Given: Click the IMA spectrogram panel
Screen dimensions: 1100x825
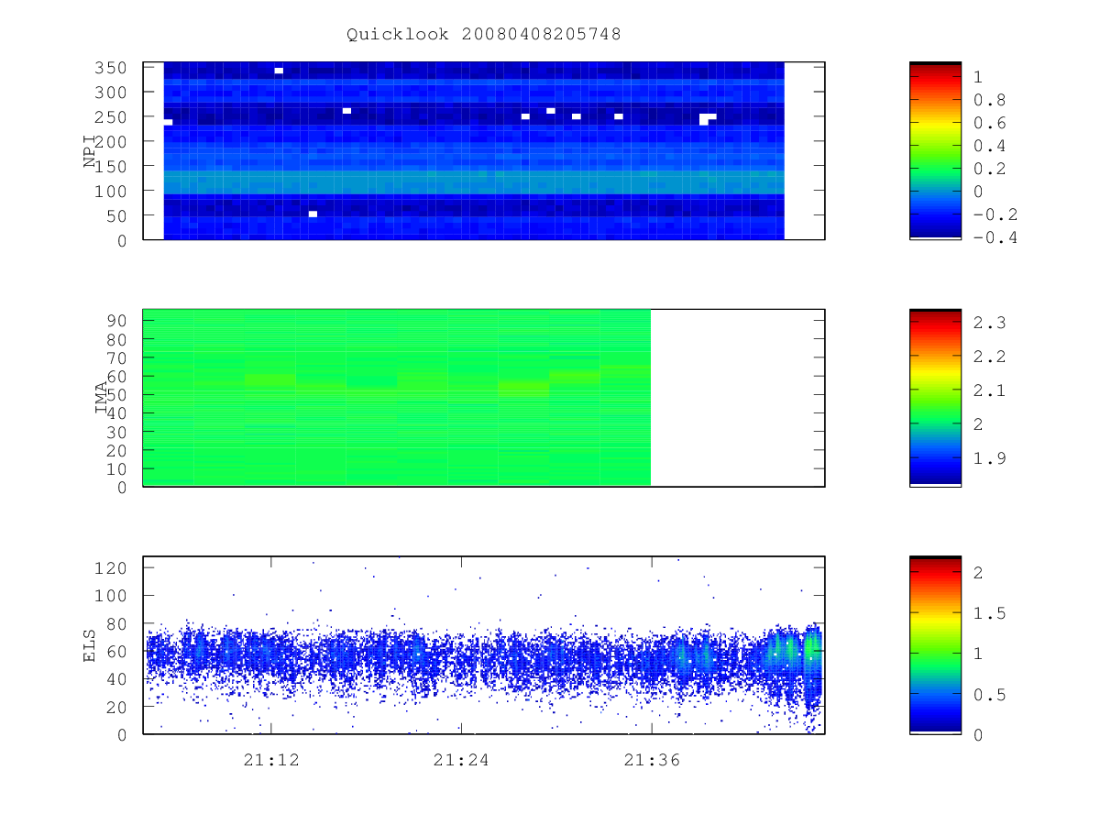Looking at the screenshot, I should 484,398.
